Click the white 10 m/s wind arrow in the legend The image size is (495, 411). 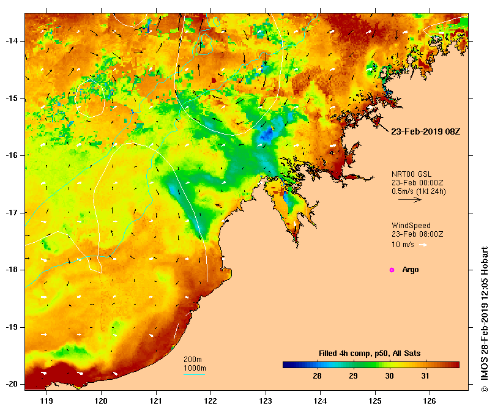423,245
